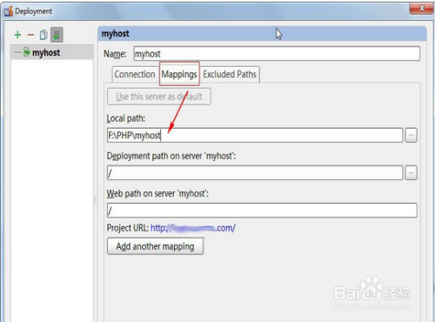
Task: Copy the selected server configuration
Action: pyautogui.click(x=43, y=35)
